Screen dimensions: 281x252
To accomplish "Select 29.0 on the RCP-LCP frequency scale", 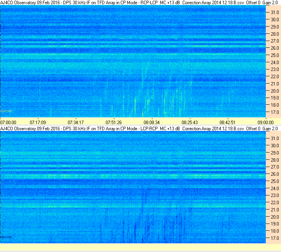I will [275, 27].
